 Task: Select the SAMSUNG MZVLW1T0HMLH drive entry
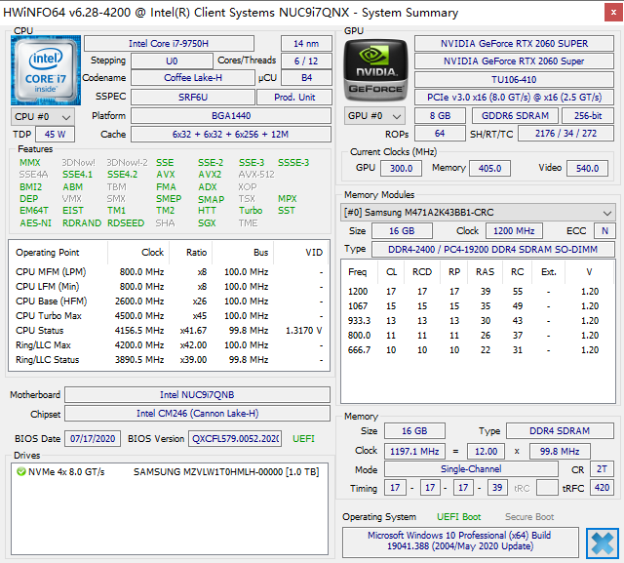coord(224,472)
